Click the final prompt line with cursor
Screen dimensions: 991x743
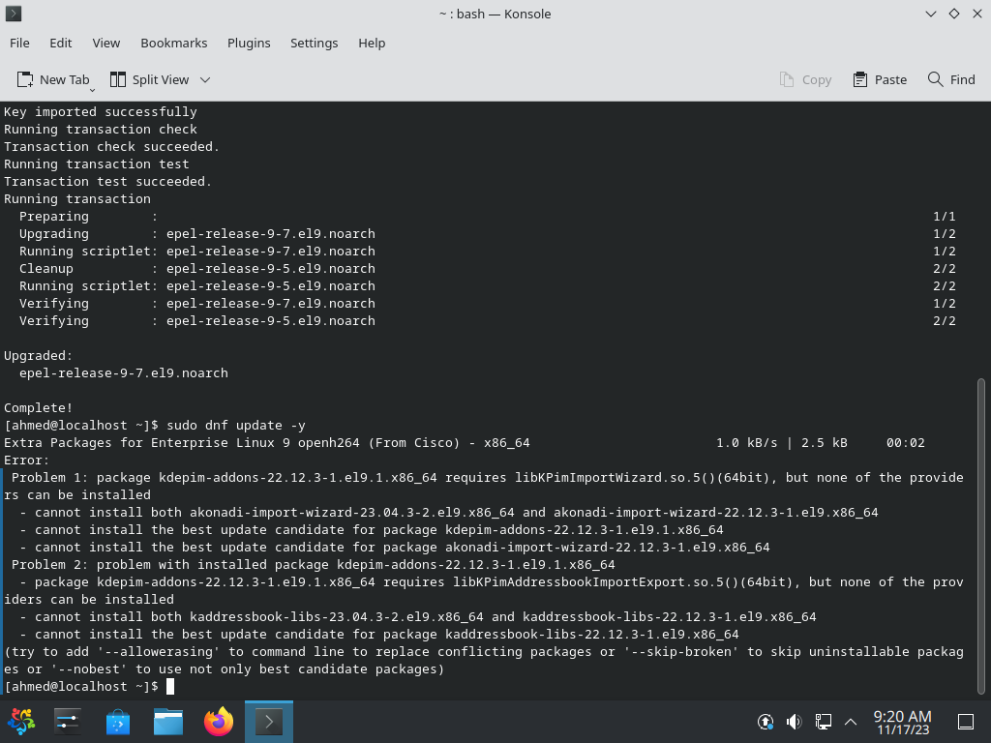(x=89, y=686)
